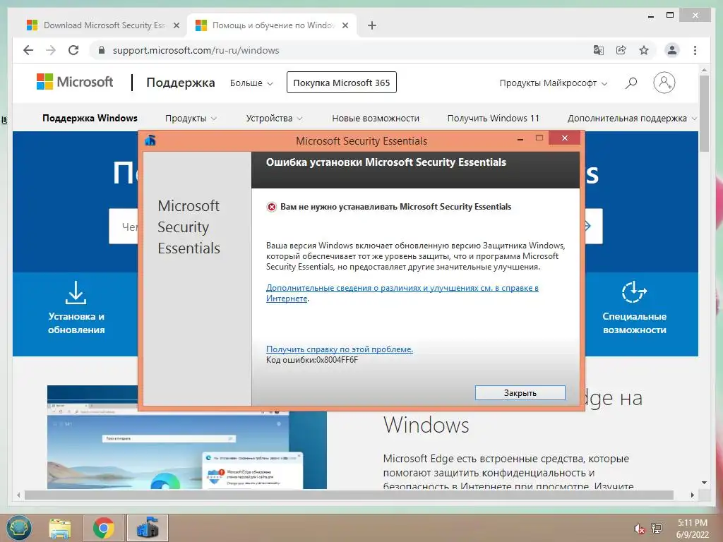Screen dimensions: 723x542
Task: Close the Download Microsoft Security Essentials tab
Action: (176, 25)
